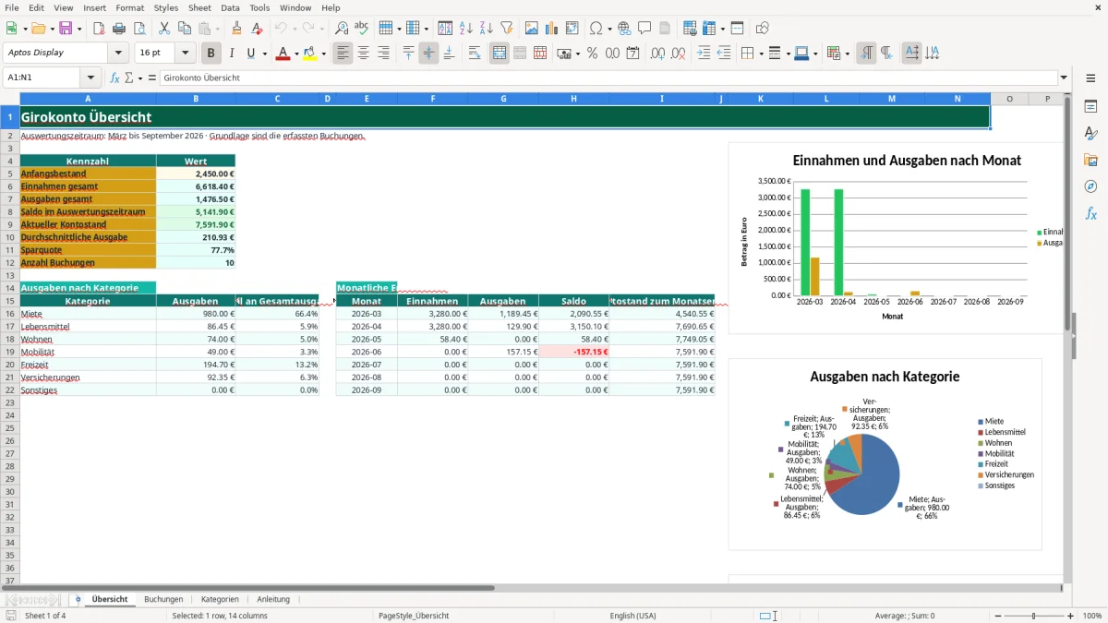Open the Styles menu
Screen dimensions: 1108x623
[x=166, y=7]
